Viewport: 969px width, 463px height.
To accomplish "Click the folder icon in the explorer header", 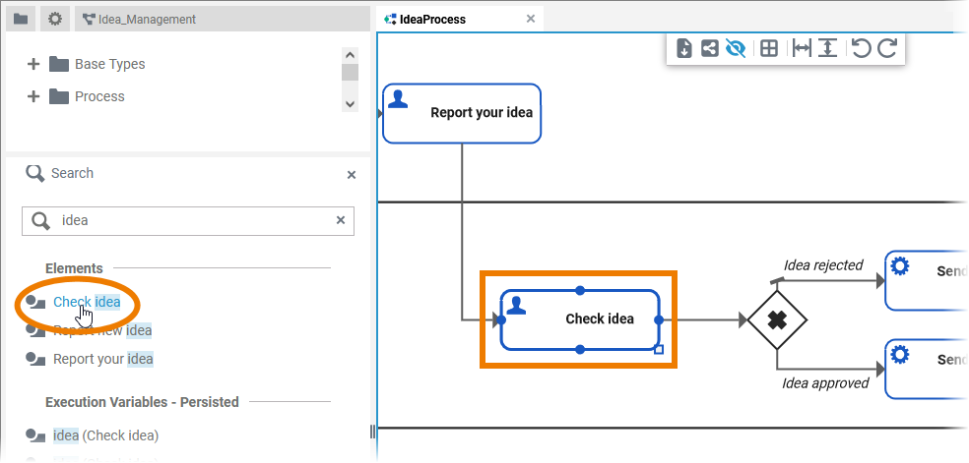I will (21, 19).
